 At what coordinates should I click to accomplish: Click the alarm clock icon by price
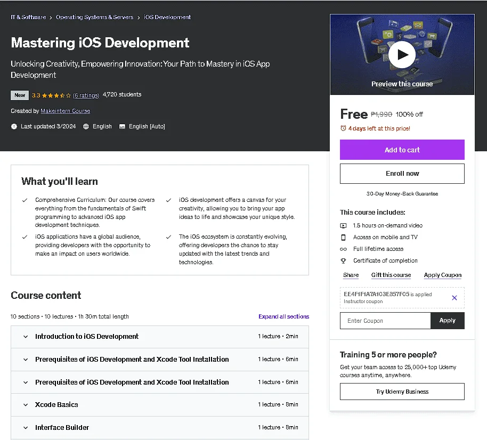tap(343, 128)
